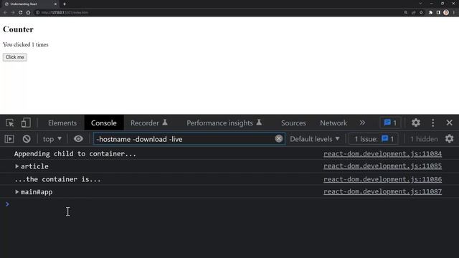
Task: Expand the article node in console
Action: pos(17,166)
